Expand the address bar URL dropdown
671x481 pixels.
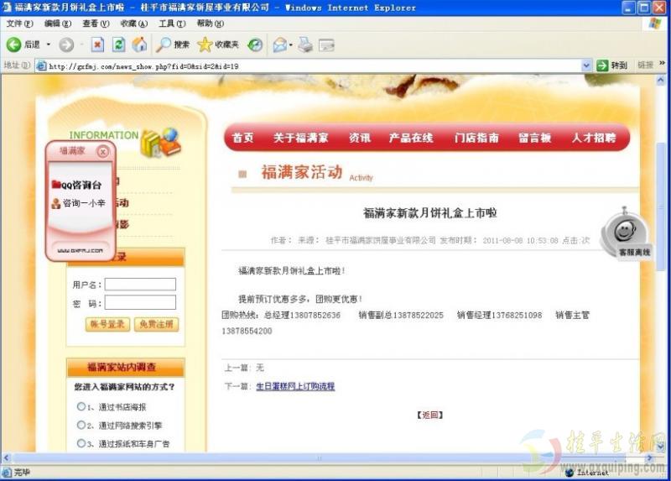coord(586,65)
